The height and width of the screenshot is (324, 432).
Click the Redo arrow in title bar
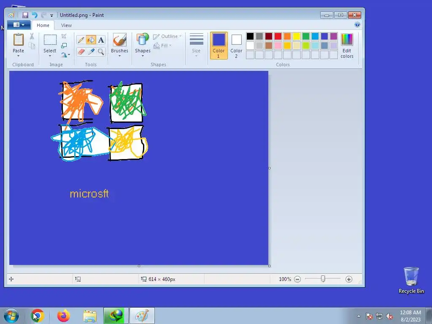click(x=43, y=15)
